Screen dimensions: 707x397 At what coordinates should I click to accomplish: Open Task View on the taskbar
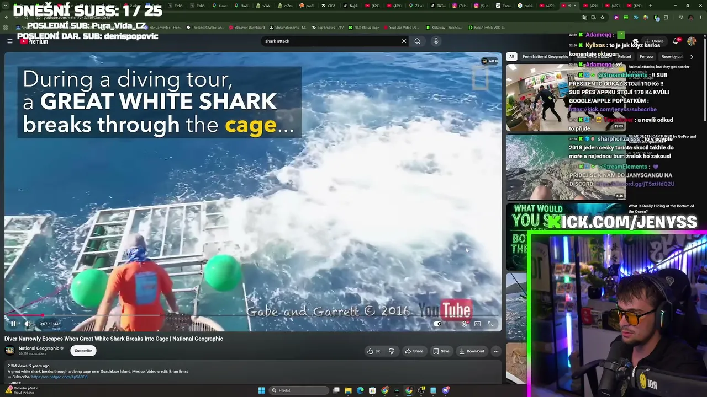pyautogui.click(x=336, y=390)
